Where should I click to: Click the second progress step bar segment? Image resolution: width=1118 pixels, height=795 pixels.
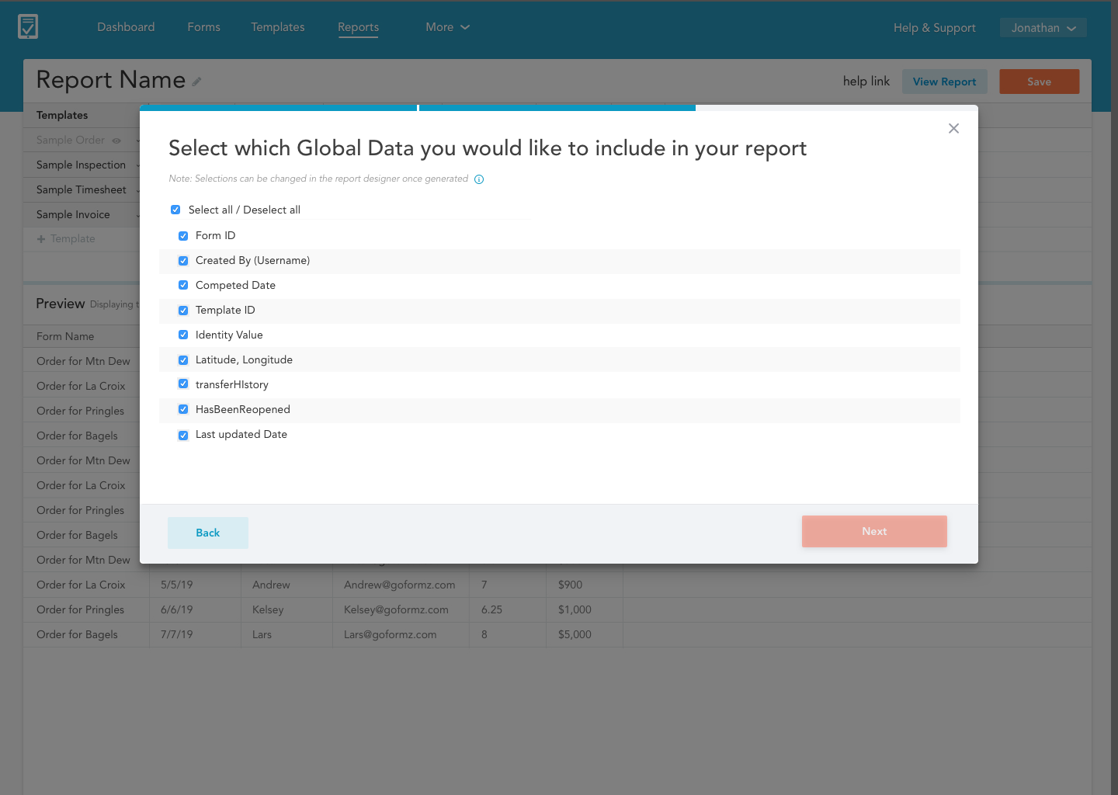tap(557, 108)
